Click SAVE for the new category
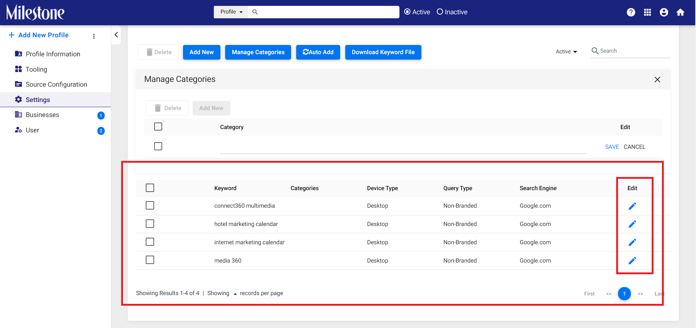The image size is (696, 328). pyautogui.click(x=612, y=147)
